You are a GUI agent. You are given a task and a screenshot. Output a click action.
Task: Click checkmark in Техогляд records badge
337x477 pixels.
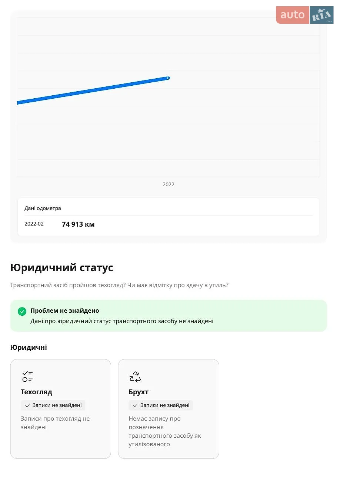pyautogui.click(x=27, y=405)
